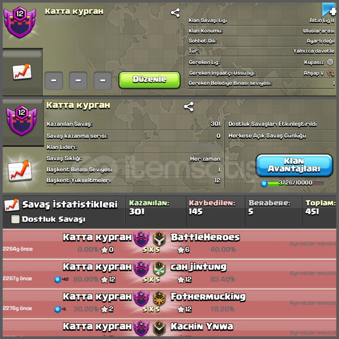Image resolution: width=339 pixels, height=339 pixels.
Task: Click the level 12 clan badge in top panel
Action: point(20,22)
